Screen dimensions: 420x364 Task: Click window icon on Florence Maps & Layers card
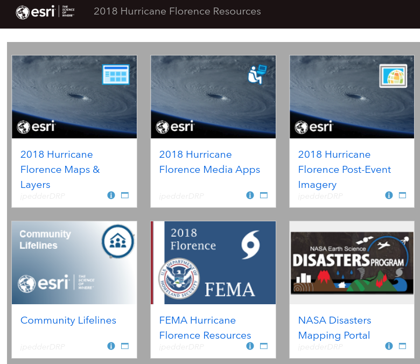(124, 195)
